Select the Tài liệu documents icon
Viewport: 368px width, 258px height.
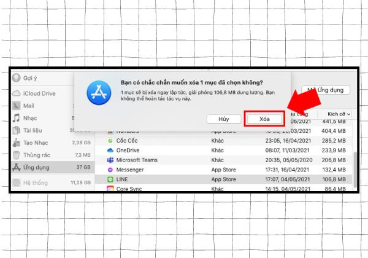click(17, 130)
